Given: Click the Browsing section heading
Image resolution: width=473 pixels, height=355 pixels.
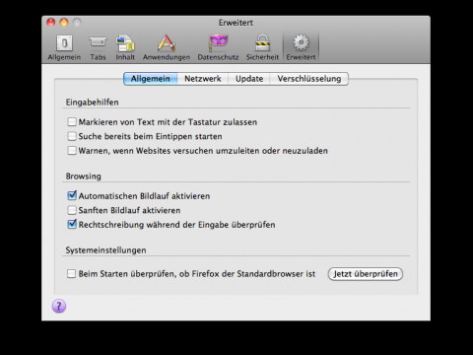Looking at the screenshot, I should pos(83,177).
